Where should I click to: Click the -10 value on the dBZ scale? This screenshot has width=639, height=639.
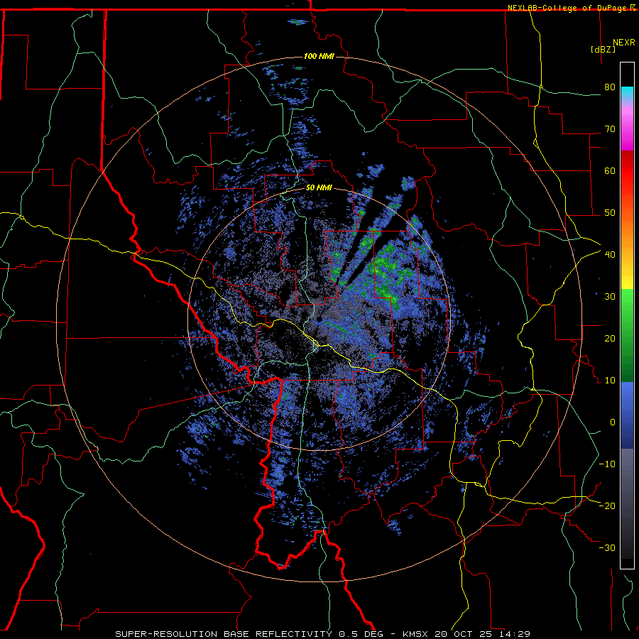(x=607, y=464)
